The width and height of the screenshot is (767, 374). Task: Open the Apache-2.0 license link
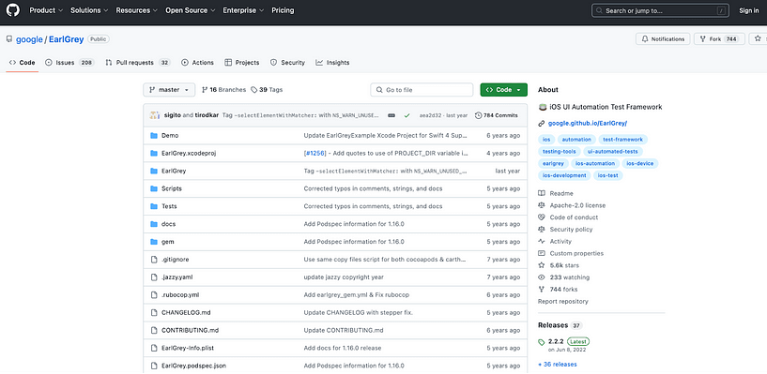click(x=577, y=205)
